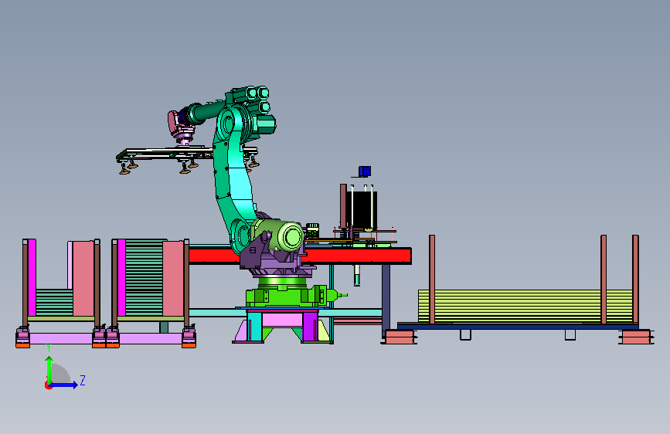Click the red X axis origin dot of the triad
670x434 pixels.
tap(48, 385)
